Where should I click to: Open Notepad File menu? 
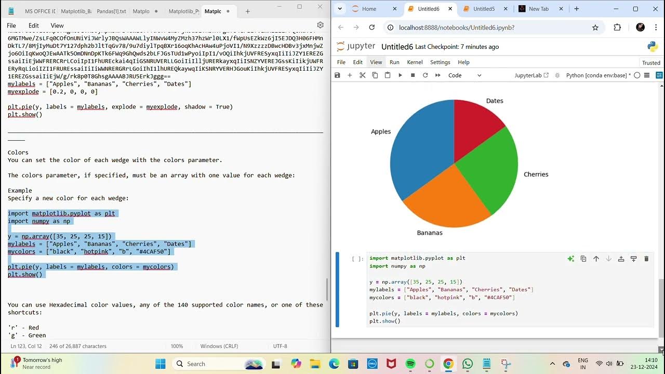pos(11,25)
